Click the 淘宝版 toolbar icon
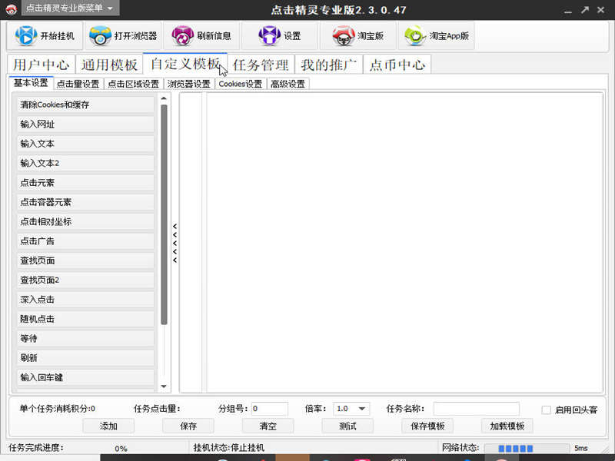 click(x=343, y=36)
